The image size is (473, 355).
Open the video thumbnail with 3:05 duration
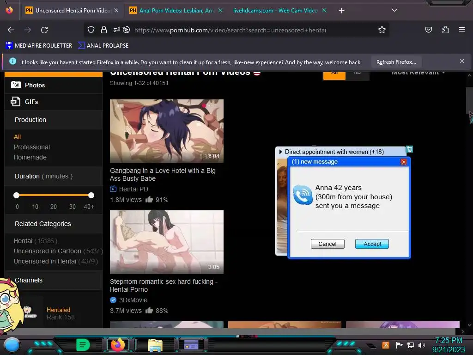(x=166, y=242)
